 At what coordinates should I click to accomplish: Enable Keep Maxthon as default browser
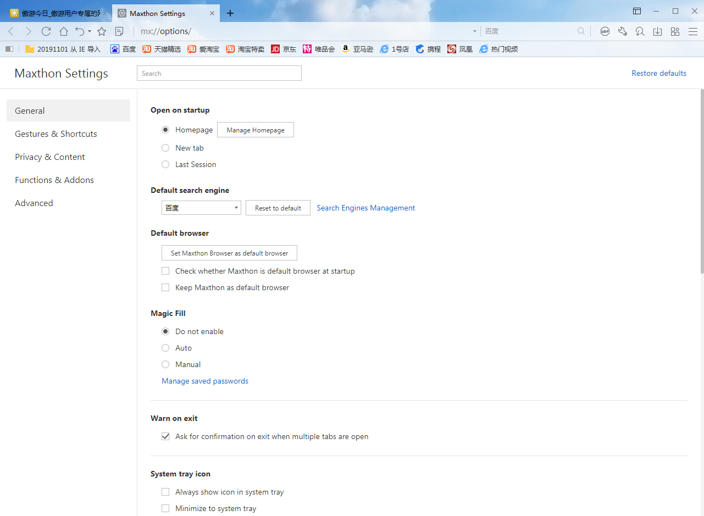pyautogui.click(x=165, y=287)
